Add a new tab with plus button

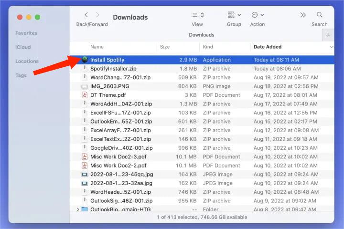coord(328,35)
